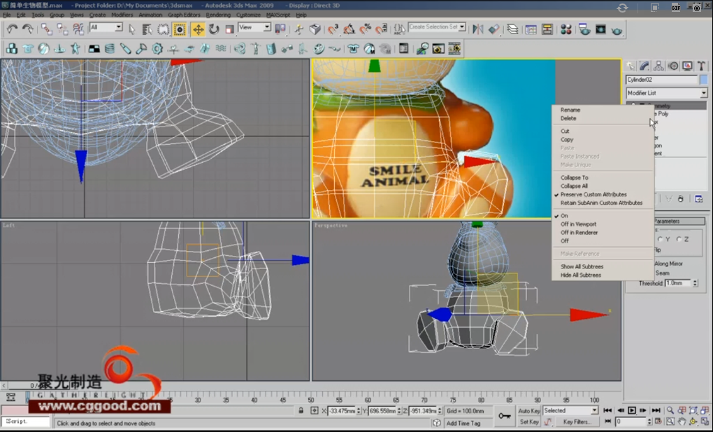Choose Off in Viewport menu entry
This screenshot has height=432, width=713.
click(578, 224)
